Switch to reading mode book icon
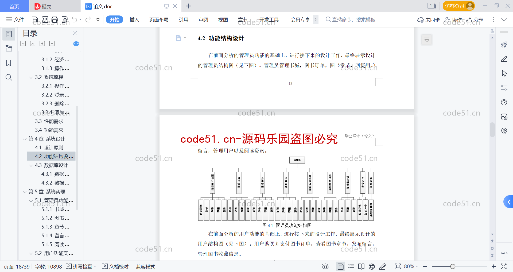This screenshot has width=513, height=272. pyautogui.click(x=361, y=266)
